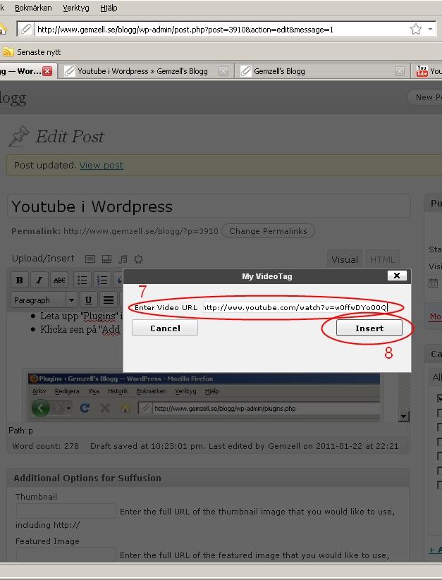Open the Add Video upload icon

coord(106,259)
